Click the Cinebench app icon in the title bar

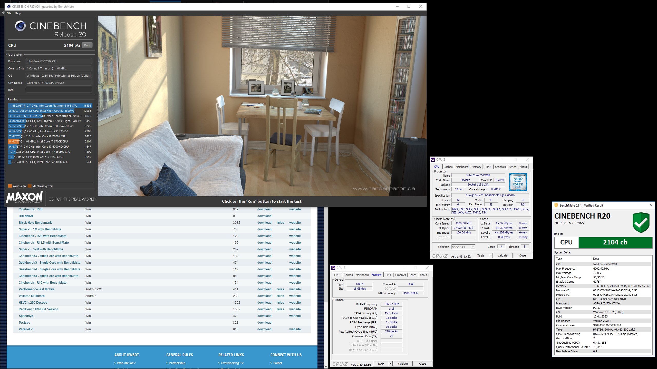tap(8, 7)
